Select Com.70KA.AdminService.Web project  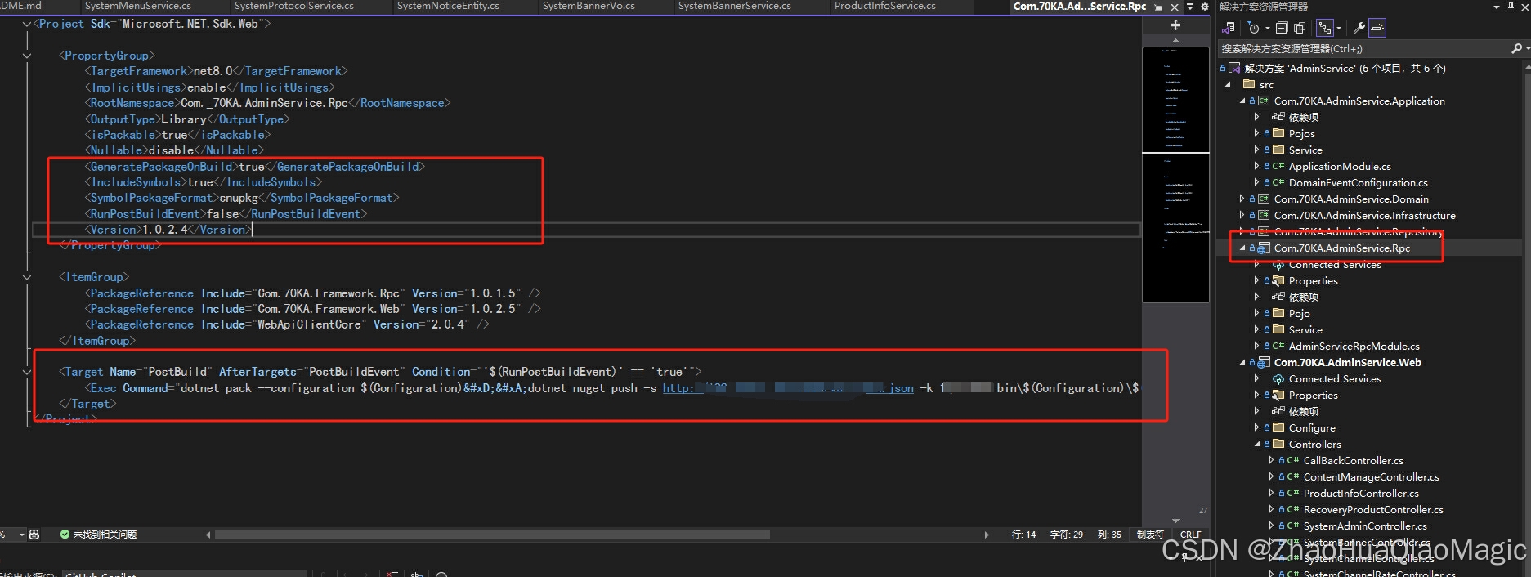point(1348,362)
